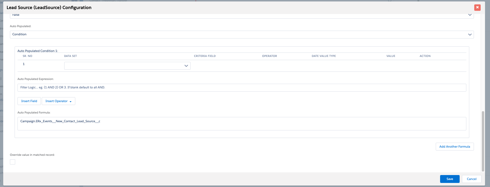This screenshot has width=490, height=187.
Task: Enable Override value in matched record checkbox
Action: (x=13, y=162)
